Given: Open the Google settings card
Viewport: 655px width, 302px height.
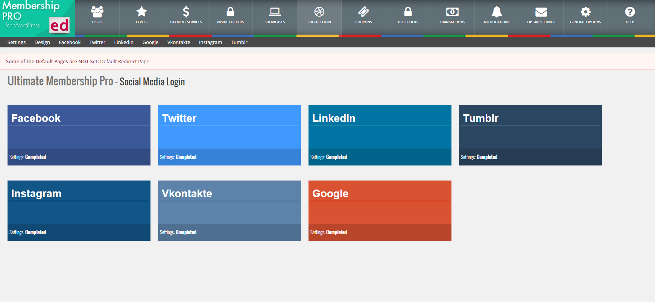Looking at the screenshot, I should (x=380, y=211).
